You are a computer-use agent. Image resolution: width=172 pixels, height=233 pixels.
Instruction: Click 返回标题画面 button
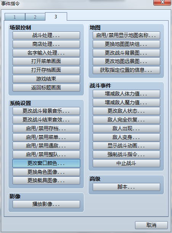[46, 87]
